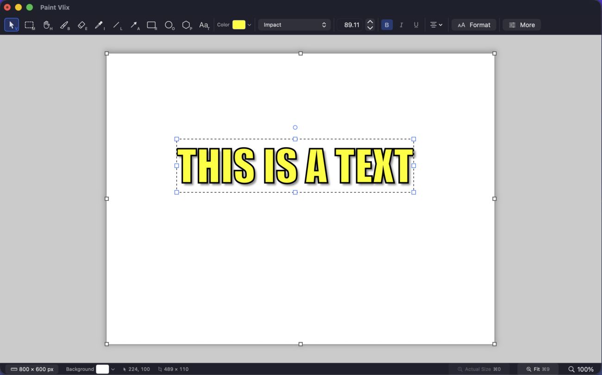Screen dimensions: 602x375
Task: Click the rotation handle above the text
Action: tap(295, 127)
